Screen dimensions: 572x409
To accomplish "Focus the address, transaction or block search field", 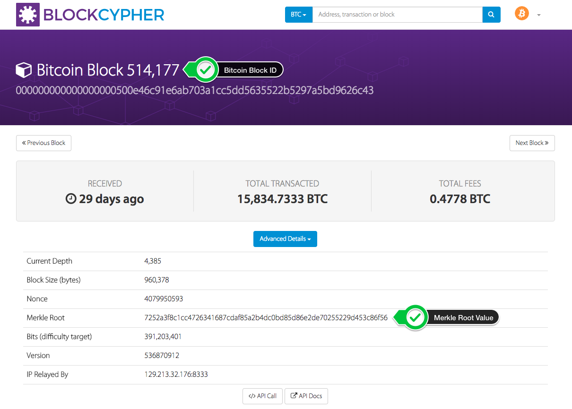I will point(398,15).
